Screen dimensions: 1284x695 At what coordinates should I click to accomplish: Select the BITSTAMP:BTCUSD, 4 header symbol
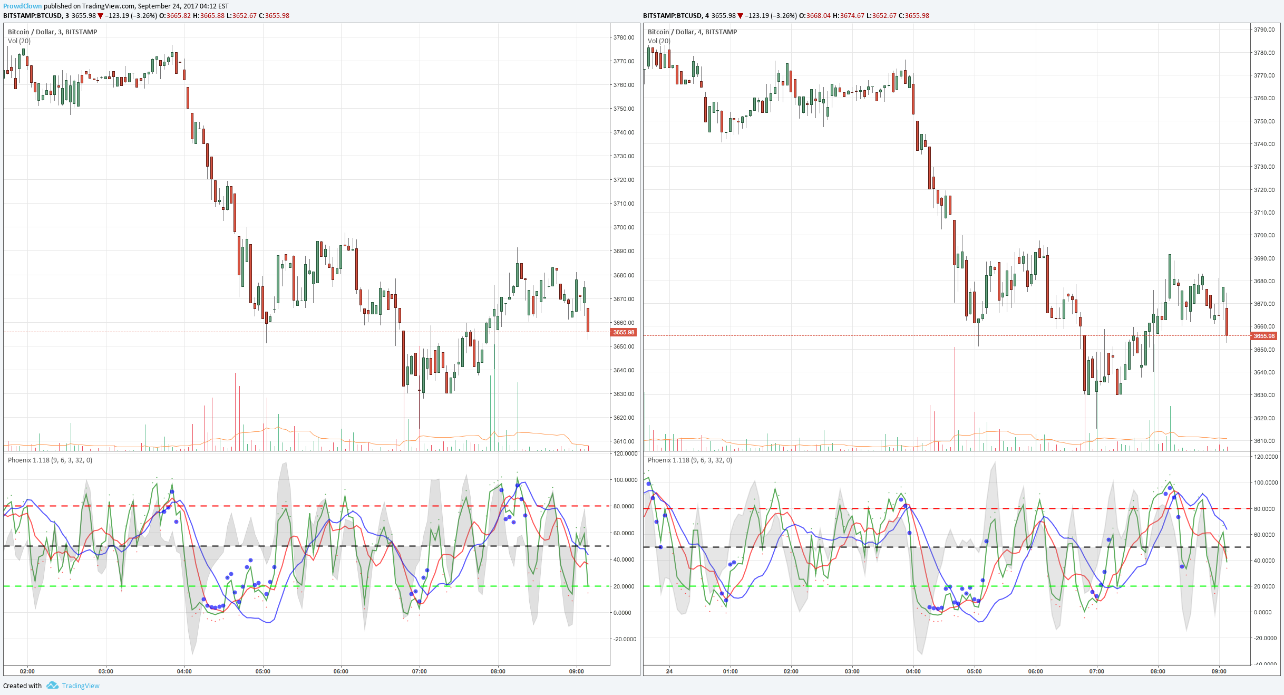(x=676, y=16)
